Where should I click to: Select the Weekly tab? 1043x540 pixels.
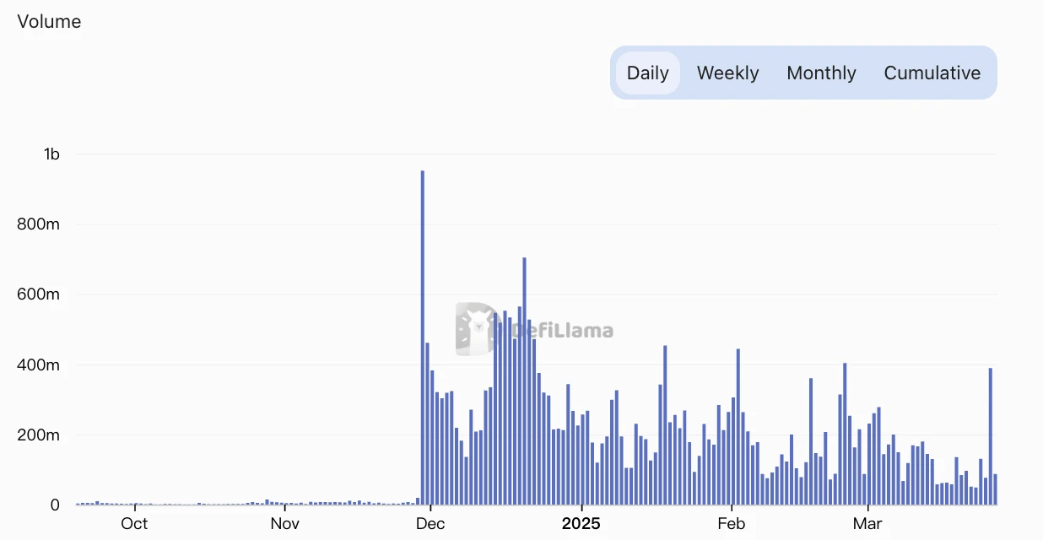click(727, 73)
